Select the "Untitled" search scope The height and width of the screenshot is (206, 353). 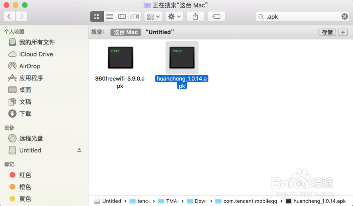[160, 32]
